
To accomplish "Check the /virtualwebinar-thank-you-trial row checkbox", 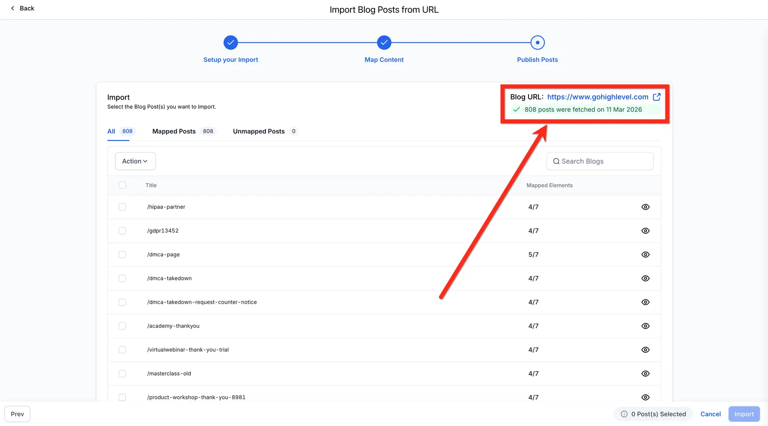I will click(122, 350).
